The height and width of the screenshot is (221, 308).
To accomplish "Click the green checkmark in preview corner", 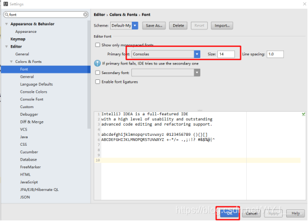I will point(303,114).
